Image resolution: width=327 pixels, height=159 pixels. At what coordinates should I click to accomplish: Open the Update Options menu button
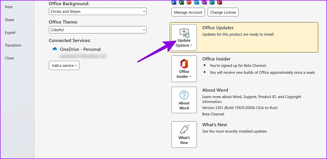click(x=184, y=38)
